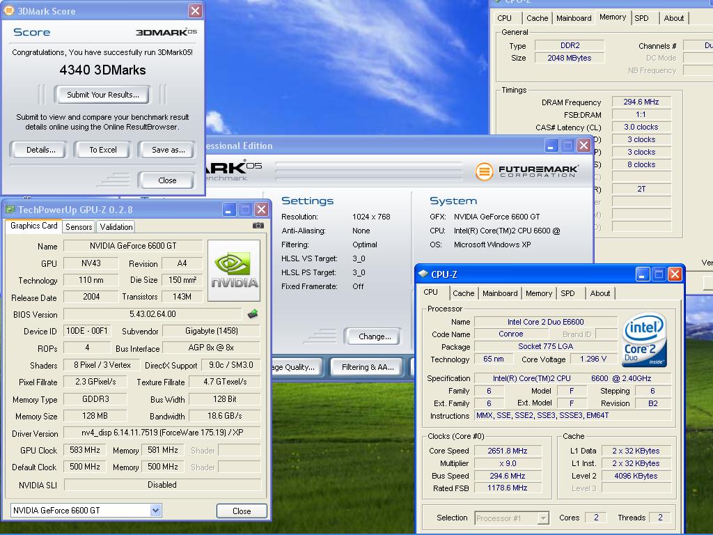Open the SPD tab in background CPU-Z window
Screen dimensions: 713x535
(x=641, y=18)
